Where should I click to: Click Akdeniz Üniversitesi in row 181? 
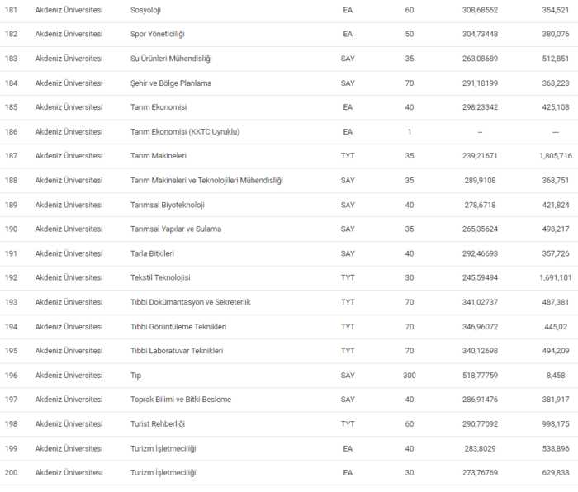tap(69, 10)
